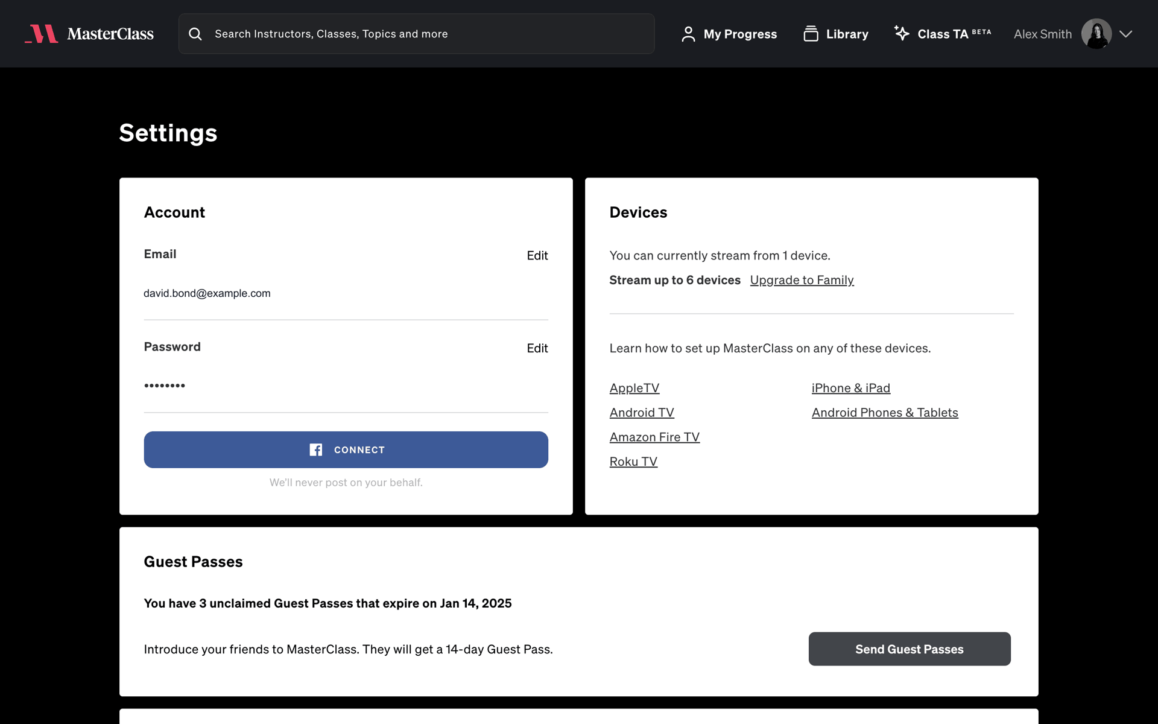Click the Send Guest Passes button
Screen dimensions: 1158x724
[x=910, y=649]
